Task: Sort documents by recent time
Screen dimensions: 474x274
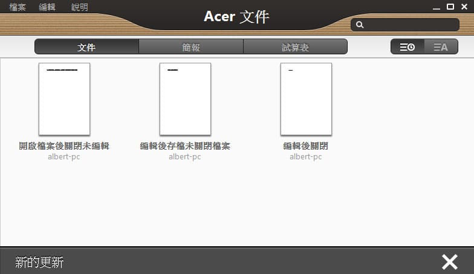Action: pyautogui.click(x=407, y=47)
